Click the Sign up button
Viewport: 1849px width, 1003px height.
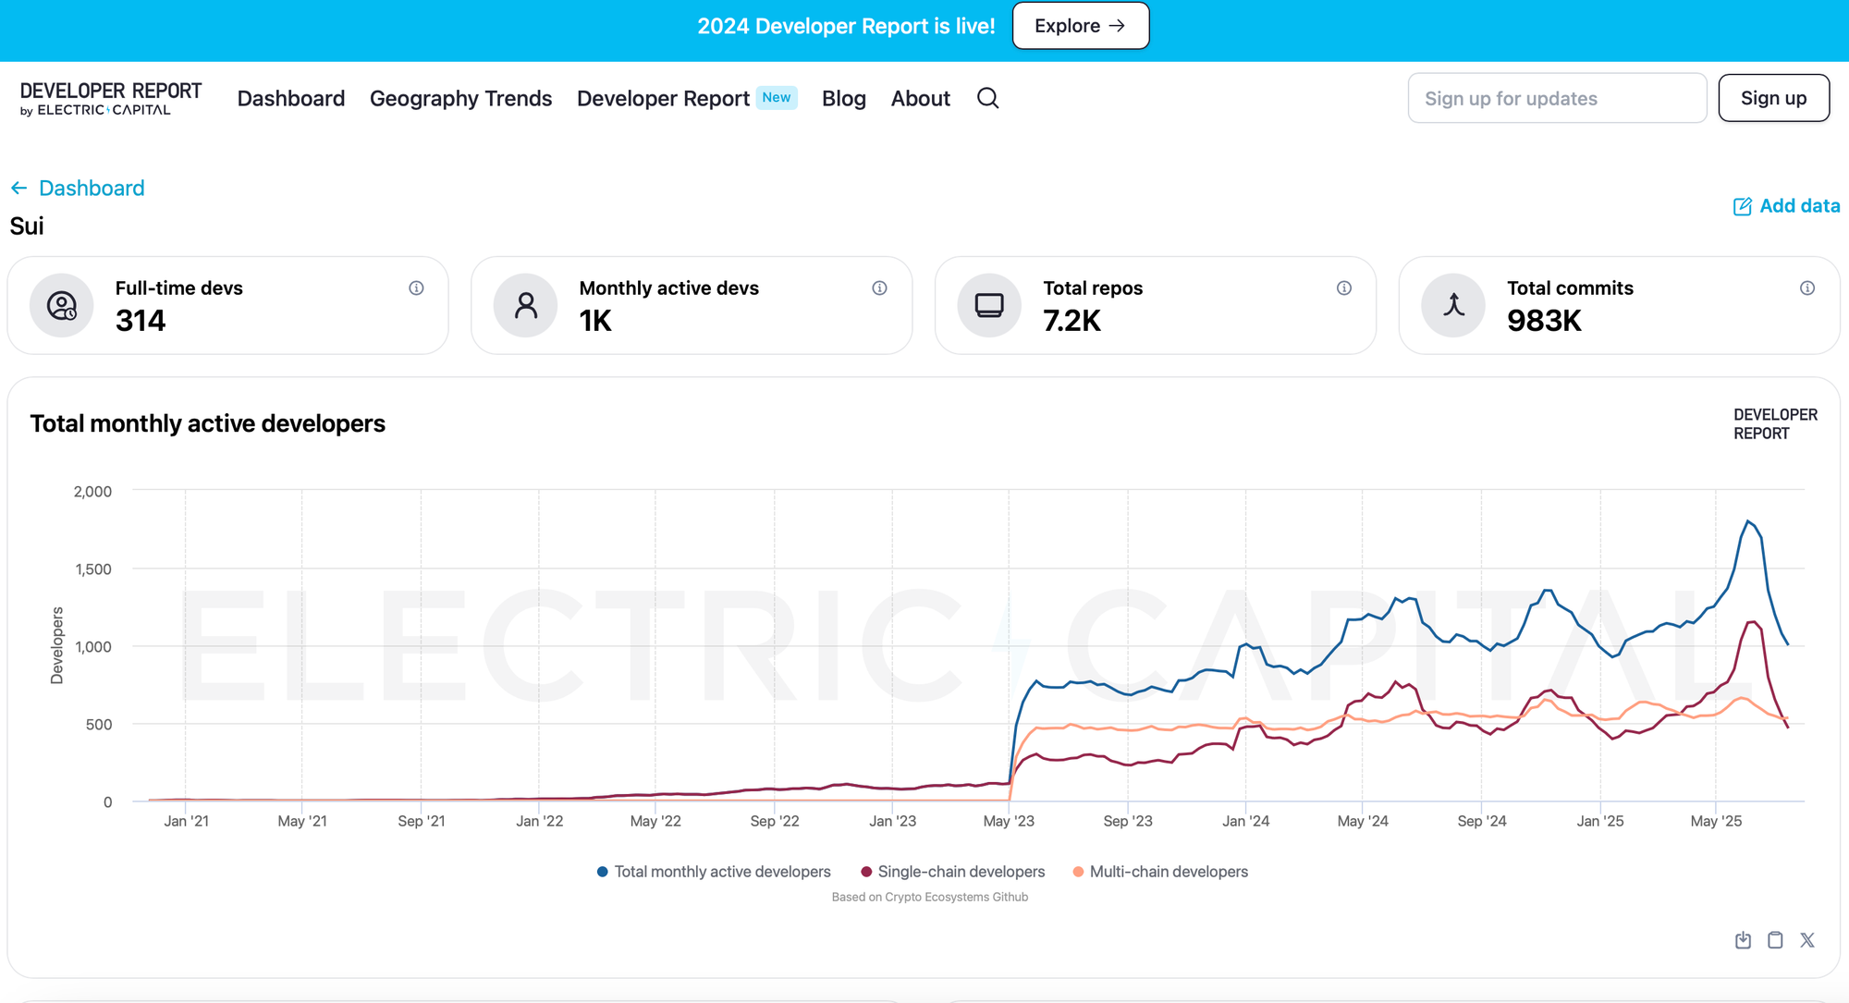pos(1772,98)
